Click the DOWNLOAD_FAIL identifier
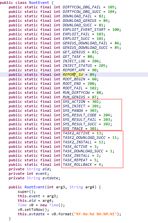The width and height of the screenshot is (148, 223). coord(77,16)
